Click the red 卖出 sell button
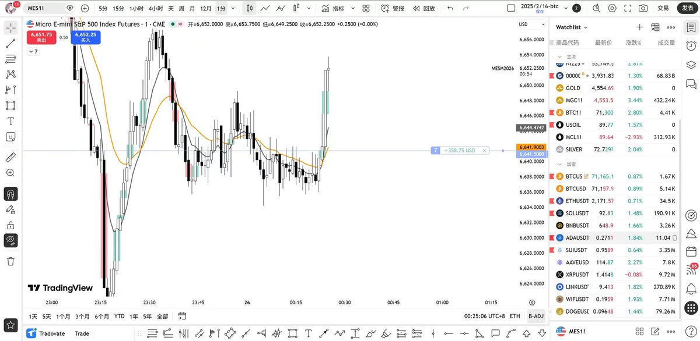The height and width of the screenshot is (341, 700). pos(41,37)
